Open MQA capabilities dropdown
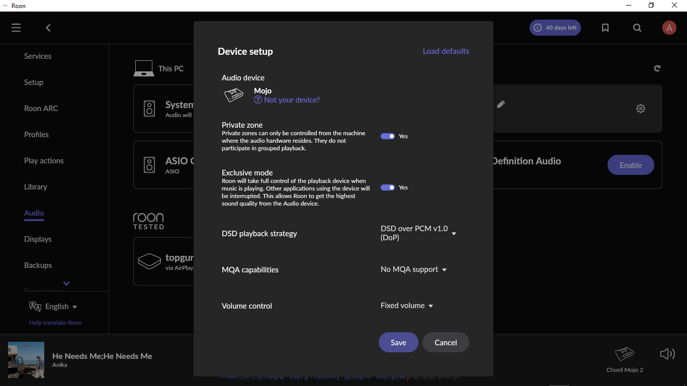Viewport: 687px width, 386px height. point(414,269)
